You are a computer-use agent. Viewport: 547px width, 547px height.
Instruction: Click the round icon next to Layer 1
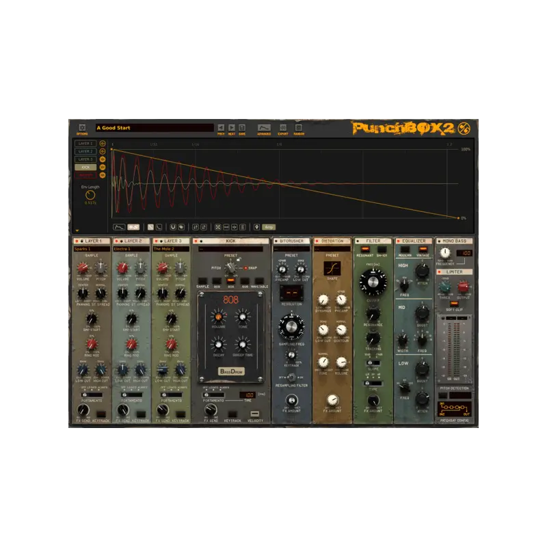tap(103, 144)
